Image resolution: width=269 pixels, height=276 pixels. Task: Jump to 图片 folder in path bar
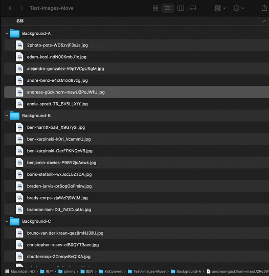(x=87, y=271)
